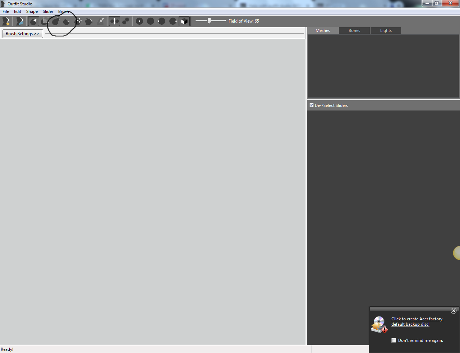This screenshot has height=353, width=460.
Task: Click the Field of View: 65 label
Action: pos(244,21)
